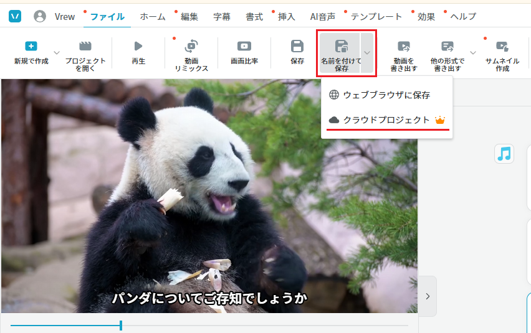The image size is (531, 333).
Task: Click the 保存 floppy disk icon
Action: point(297,46)
